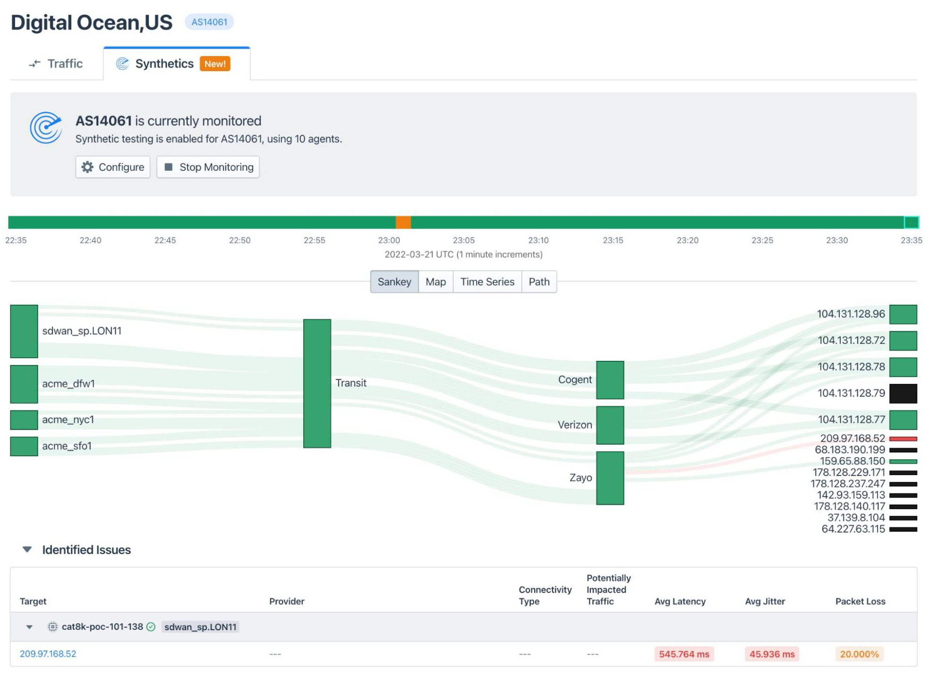Collapse the cat8k-poc-101-138 target row
The height and width of the screenshot is (676, 927).
pyautogui.click(x=29, y=626)
